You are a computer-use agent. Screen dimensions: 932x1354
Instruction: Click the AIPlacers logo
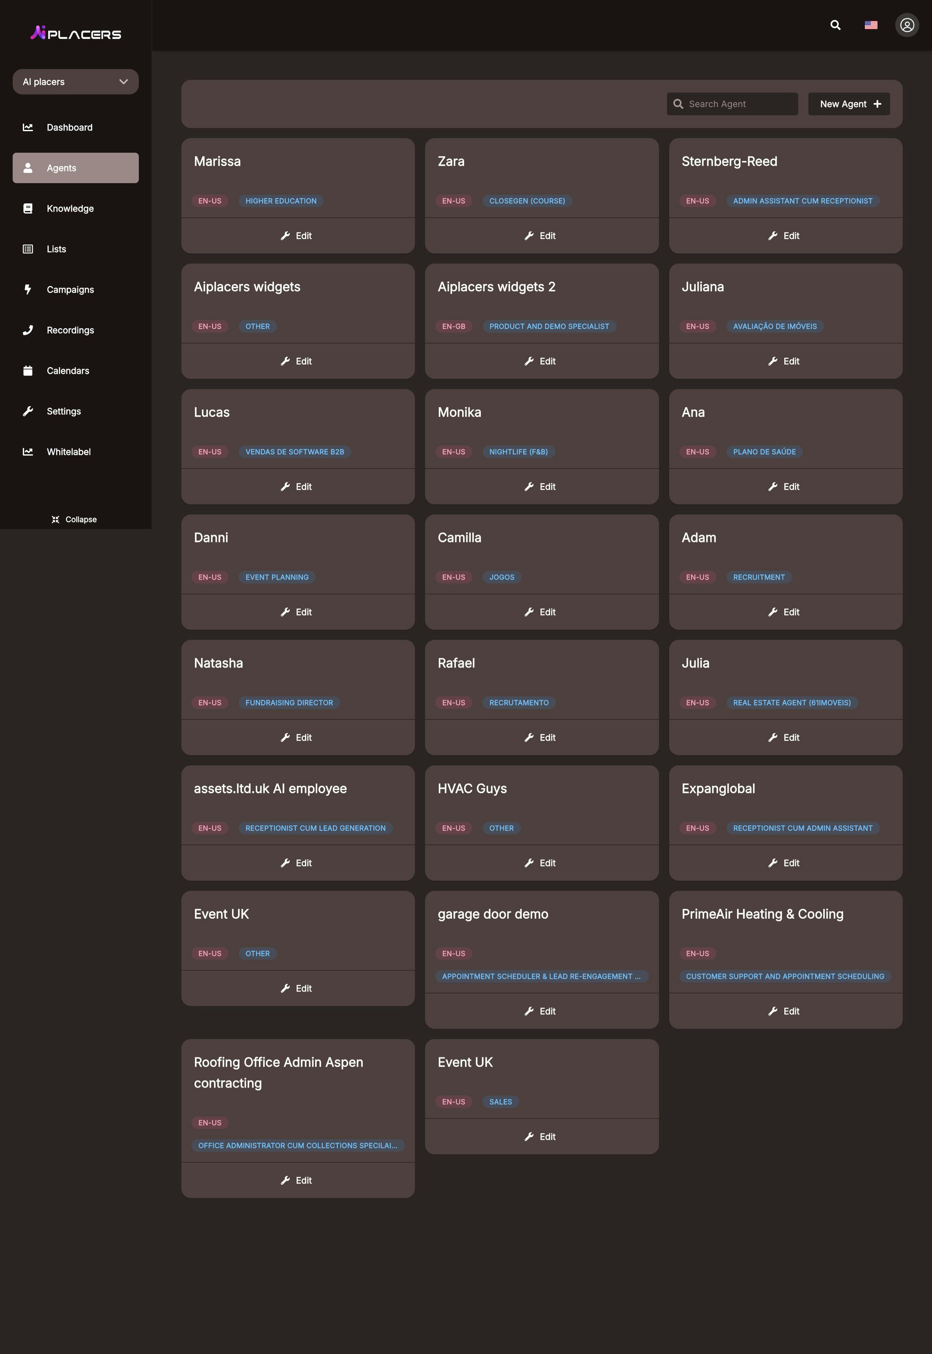[x=76, y=33]
